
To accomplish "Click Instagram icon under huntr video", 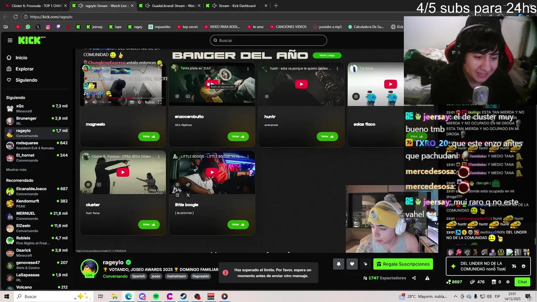I will pos(266,96).
